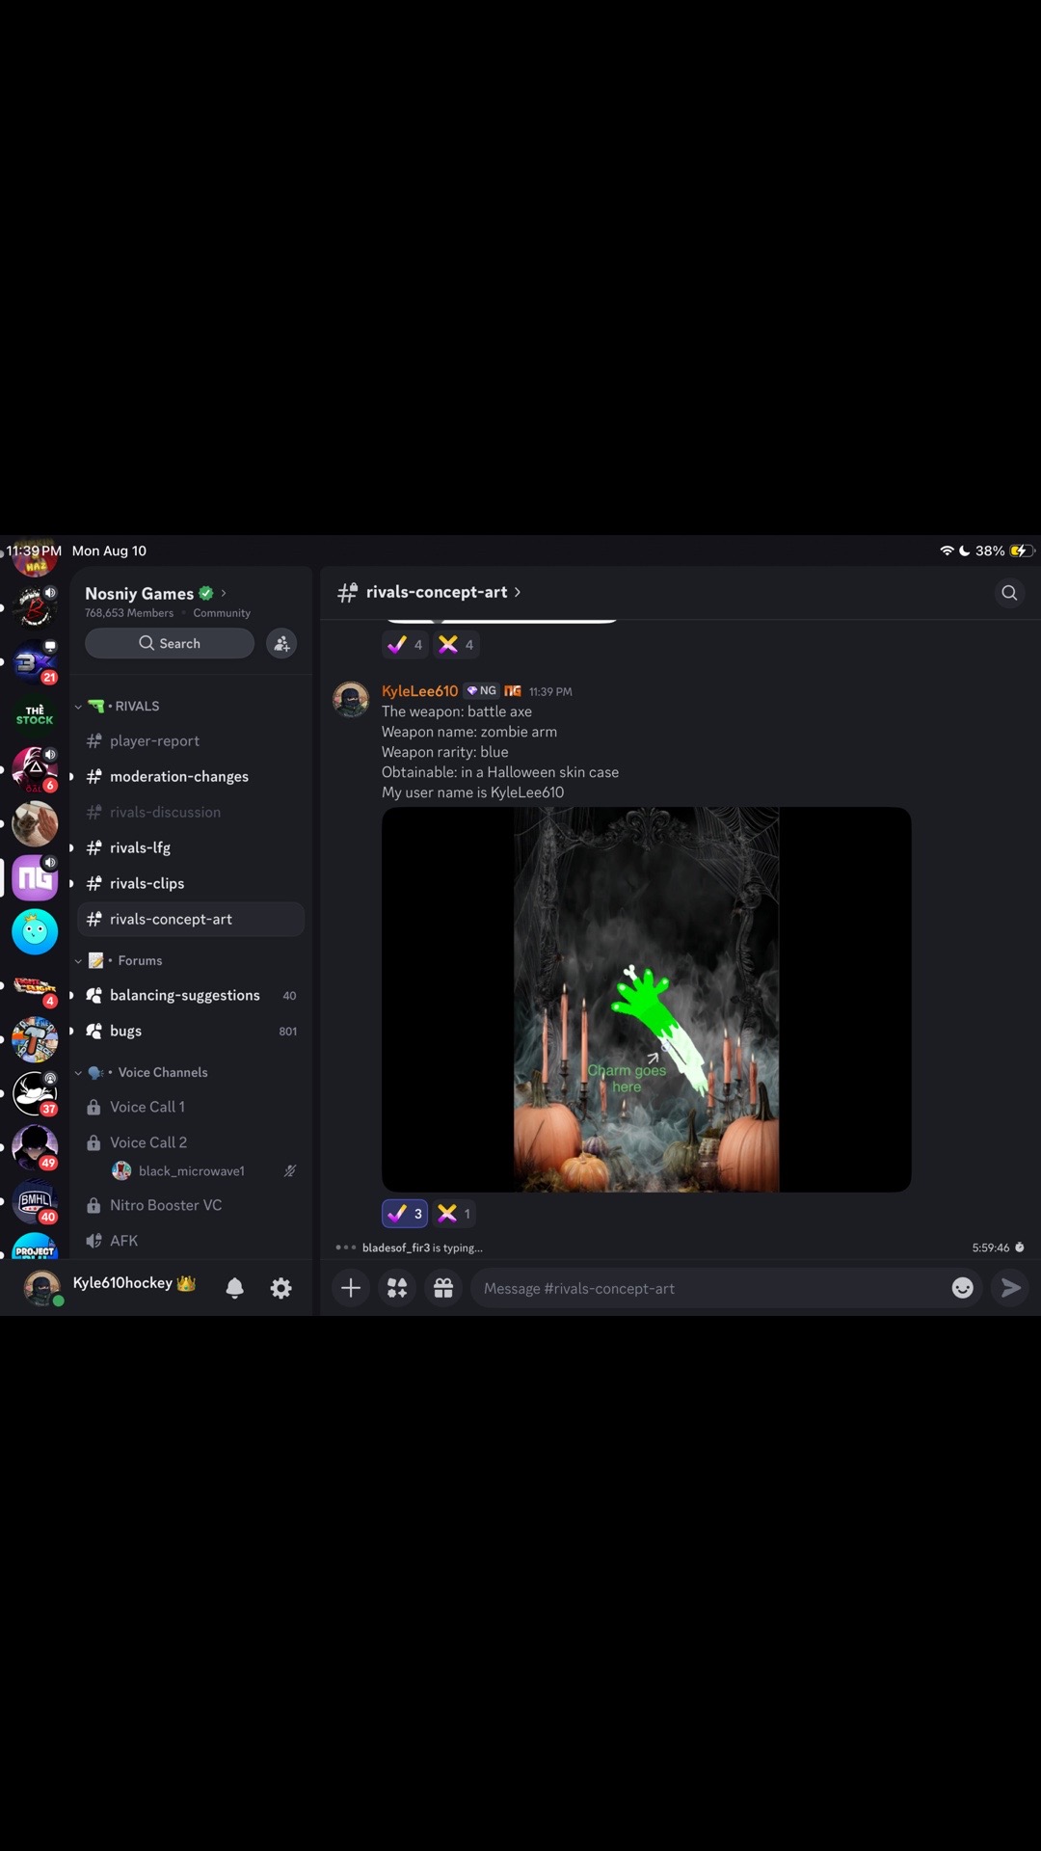The width and height of the screenshot is (1041, 1851).
Task: Open the player-report channel
Action: pyautogui.click(x=191, y=741)
